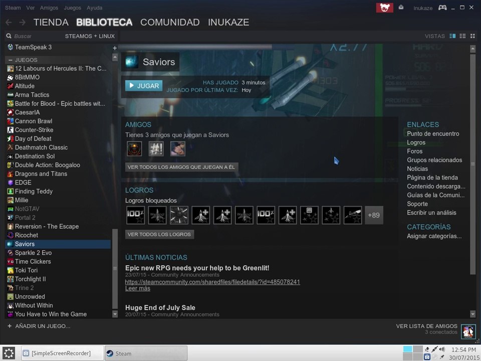Screen dimensions: 481x361
Task: Click the plus icon beside TeamSpeak 3
Action: click(x=115, y=48)
